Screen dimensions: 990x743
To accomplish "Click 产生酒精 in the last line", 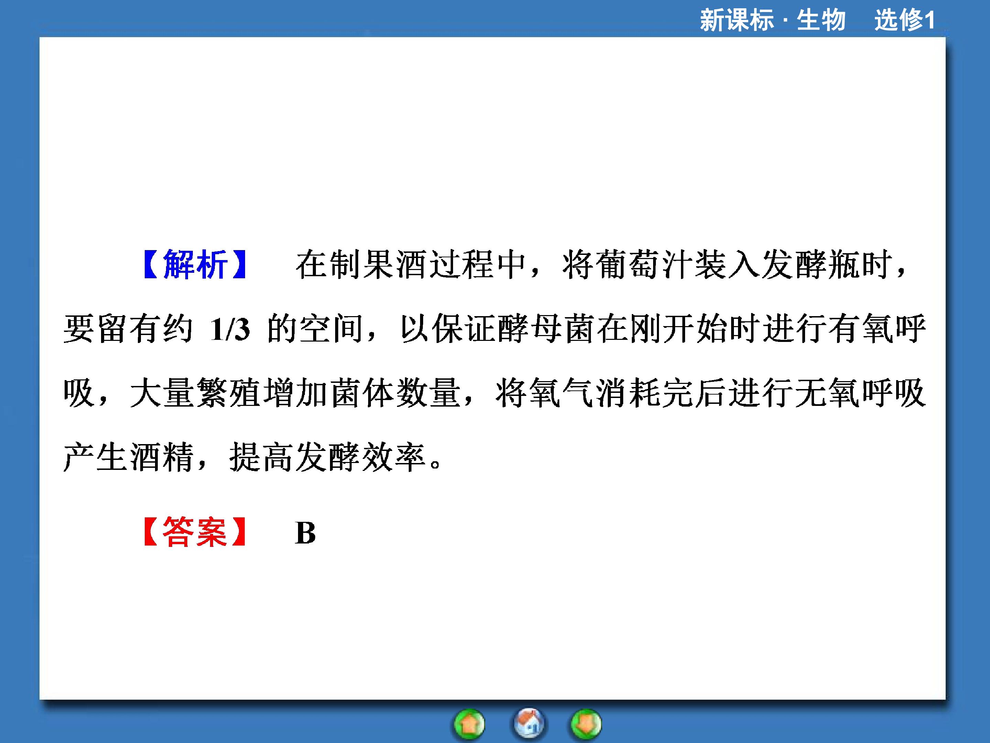I will tap(129, 457).
